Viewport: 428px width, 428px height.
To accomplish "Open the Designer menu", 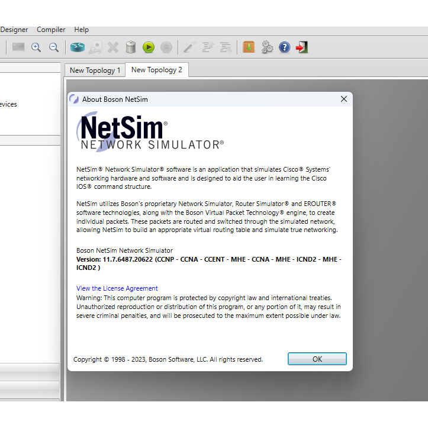I will point(14,30).
